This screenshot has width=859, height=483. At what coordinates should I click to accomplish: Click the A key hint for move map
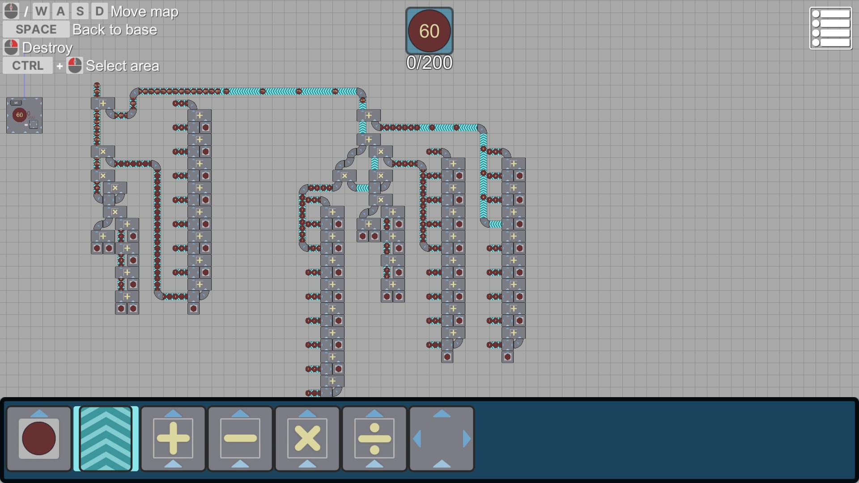[60, 11]
